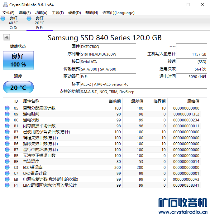The height and width of the screenshot is (216, 210).
Task: Select the 运行中的坏块(总计) row
Action: (x=102, y=150)
